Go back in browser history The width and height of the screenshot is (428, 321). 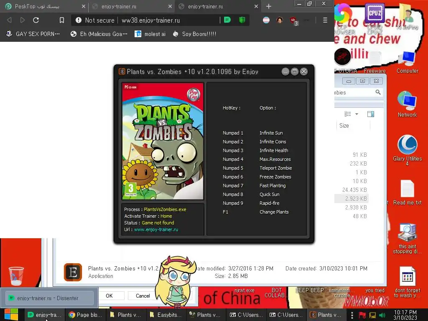[x=9, y=20]
